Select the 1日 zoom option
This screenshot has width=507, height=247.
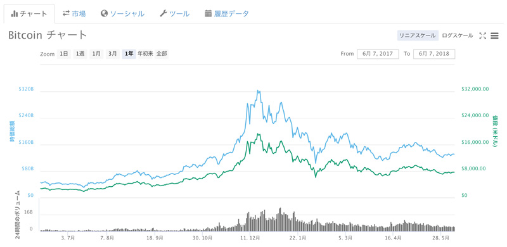click(63, 54)
